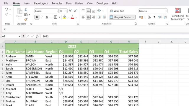The width and height of the screenshot is (189, 106).
Task: Apply Percent Style formatting
Action: point(149,17)
